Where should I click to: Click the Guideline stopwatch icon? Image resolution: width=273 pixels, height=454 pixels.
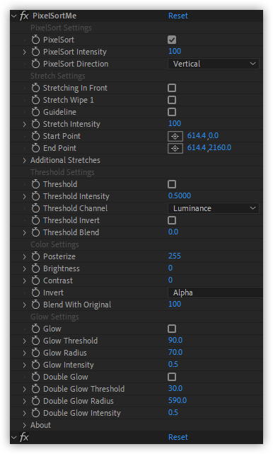35,112
